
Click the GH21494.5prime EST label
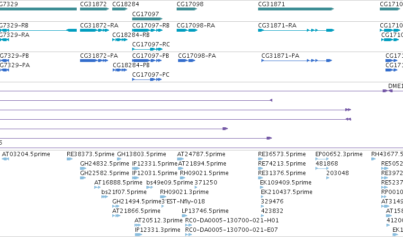(137, 202)
